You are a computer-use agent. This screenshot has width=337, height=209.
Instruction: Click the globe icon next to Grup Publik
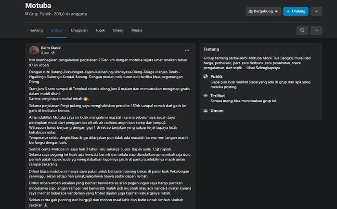click(x=26, y=14)
